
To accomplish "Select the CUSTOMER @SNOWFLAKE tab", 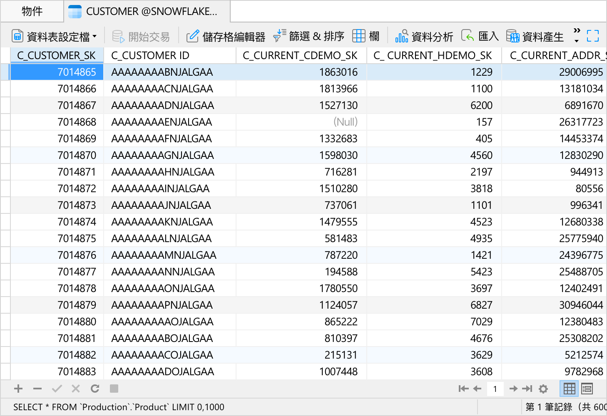I will point(147,11).
